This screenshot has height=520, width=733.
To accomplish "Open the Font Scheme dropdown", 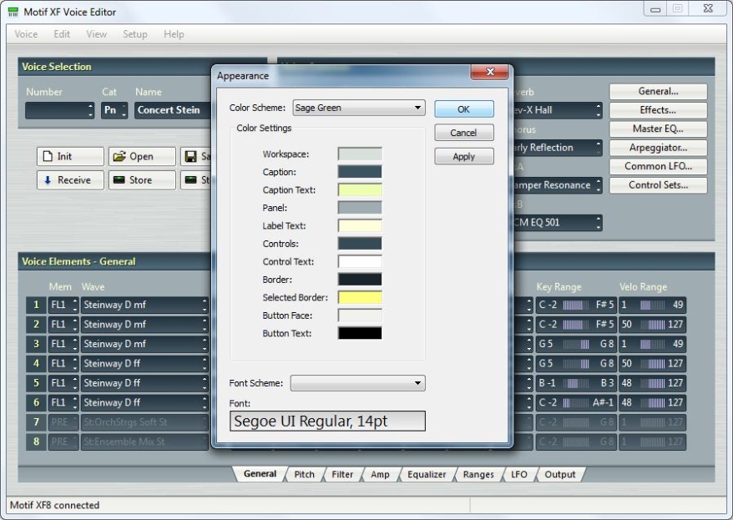I will click(x=357, y=383).
